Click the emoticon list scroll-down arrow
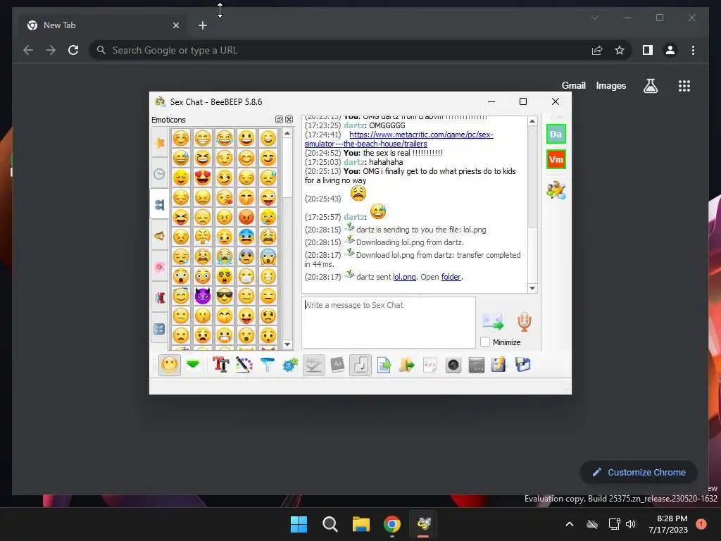Screen dimensions: 721x541 point(287,344)
